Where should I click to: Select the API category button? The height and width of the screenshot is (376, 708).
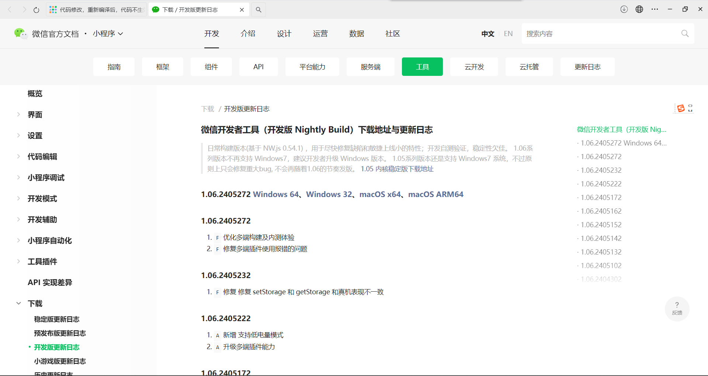pyautogui.click(x=258, y=67)
